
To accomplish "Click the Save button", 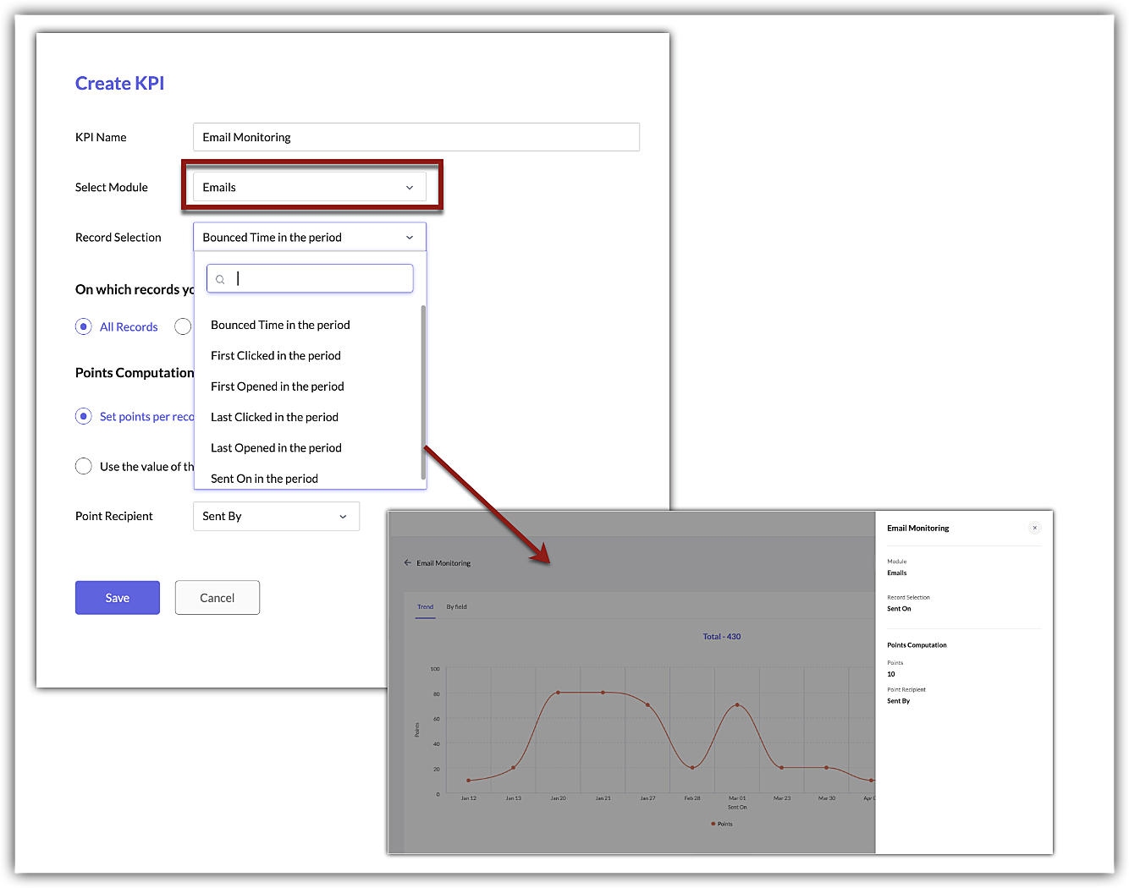I will click(118, 598).
